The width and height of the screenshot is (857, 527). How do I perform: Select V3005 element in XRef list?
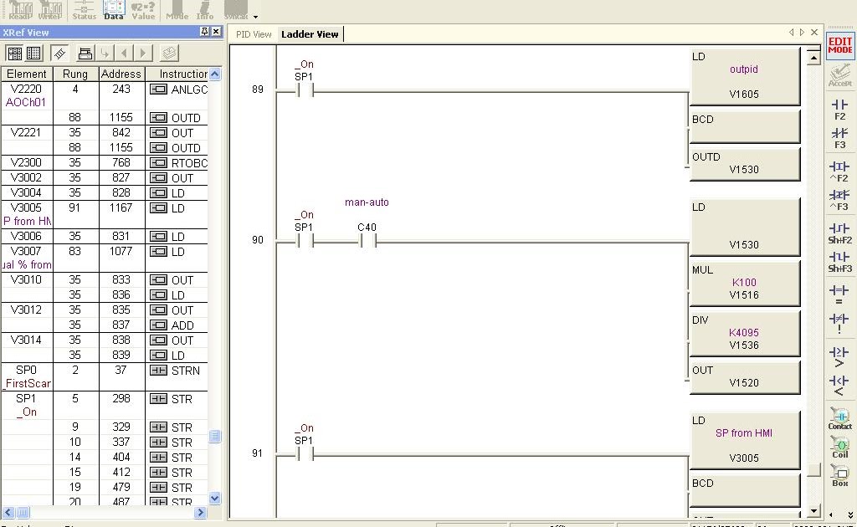(26, 215)
